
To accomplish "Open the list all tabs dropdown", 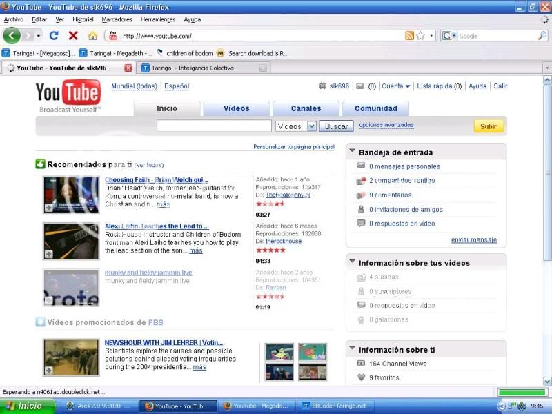I will point(546,68).
